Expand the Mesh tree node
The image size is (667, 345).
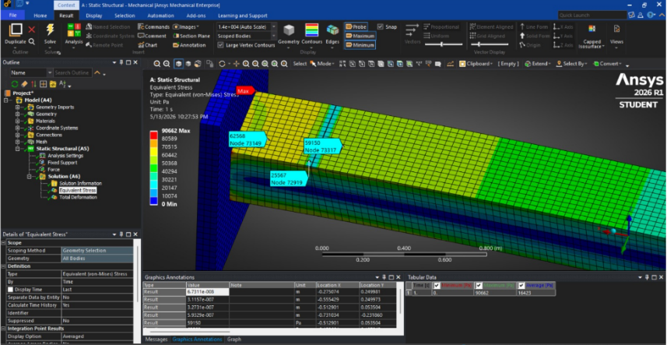pyautogui.click(x=17, y=142)
